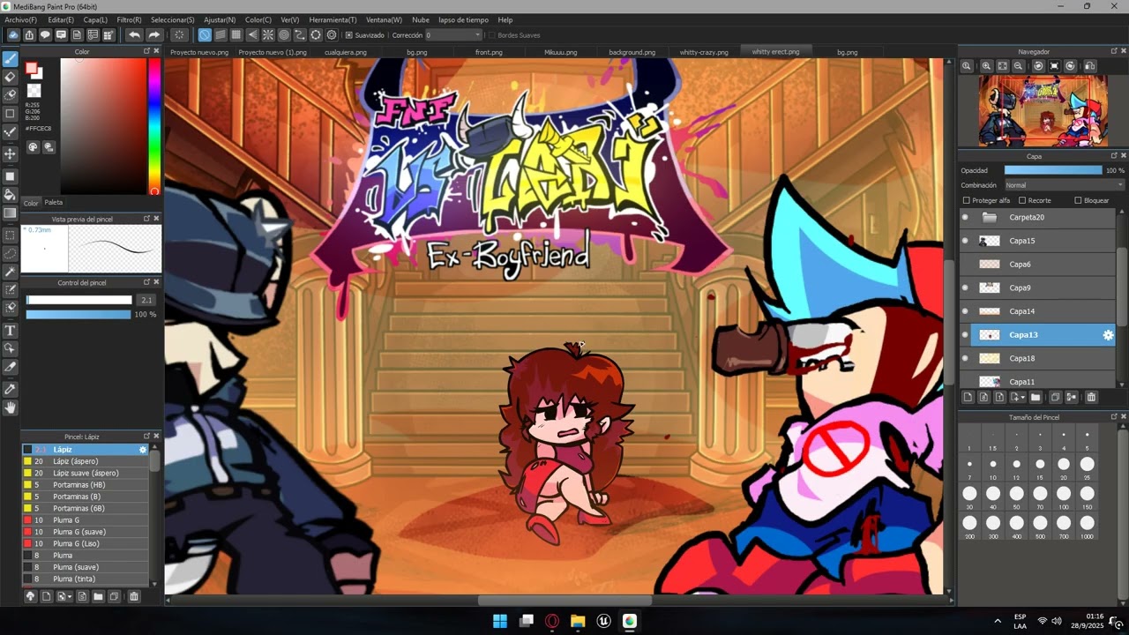This screenshot has width=1129, height=635.
Task: Open Lápiz brush settings gear
Action: tap(143, 450)
